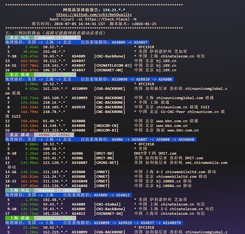
Task: Select the 北京 联通 green section header
Action: (x=20, y=75)
